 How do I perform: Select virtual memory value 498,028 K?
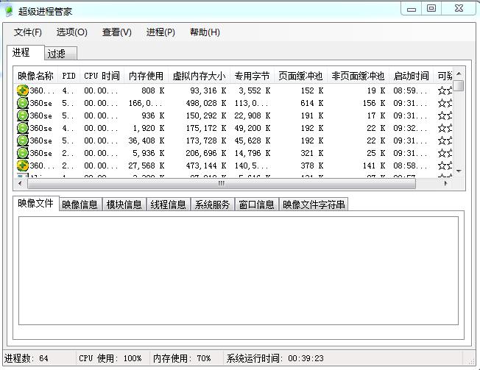[x=206, y=103]
